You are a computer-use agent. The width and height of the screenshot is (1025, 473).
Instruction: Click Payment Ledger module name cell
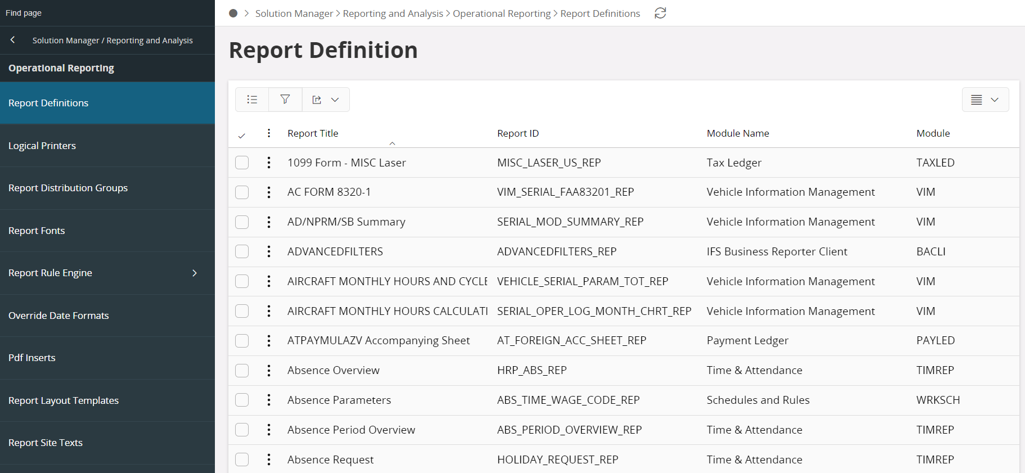(x=748, y=341)
